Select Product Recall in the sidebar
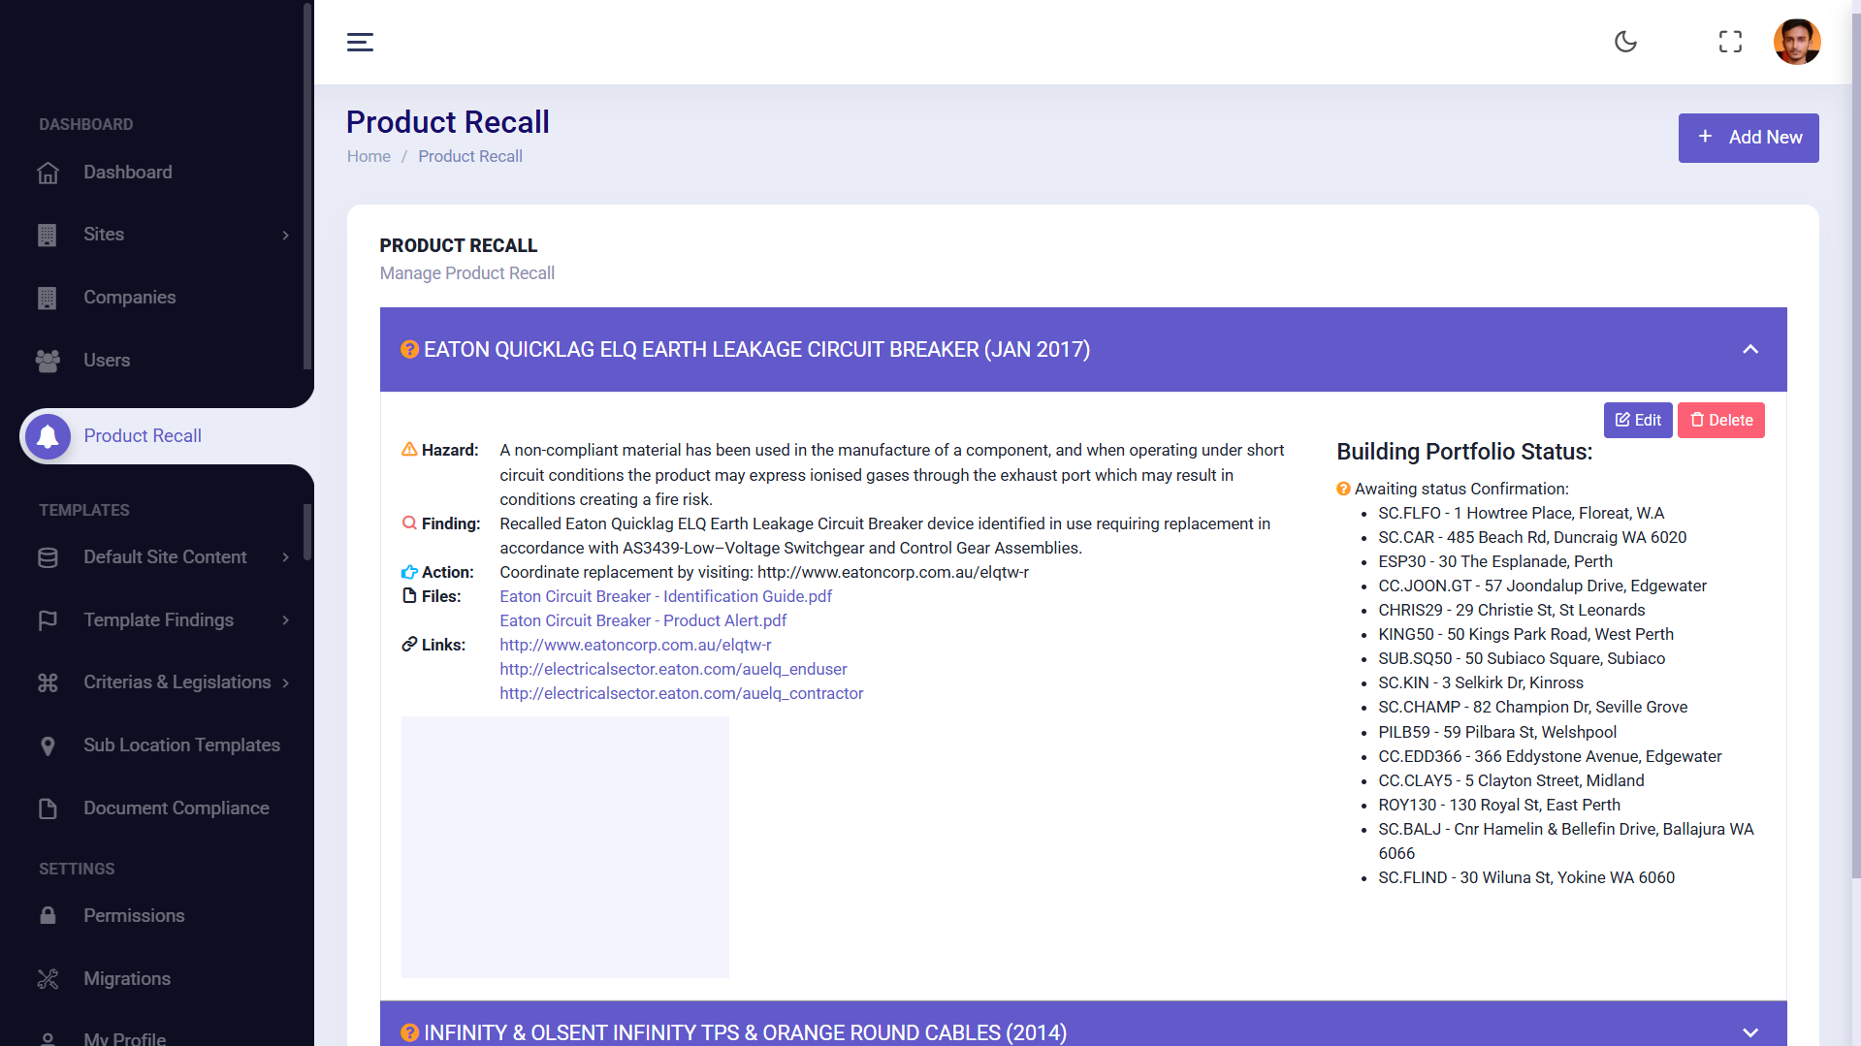The height and width of the screenshot is (1046, 1861). (x=143, y=436)
